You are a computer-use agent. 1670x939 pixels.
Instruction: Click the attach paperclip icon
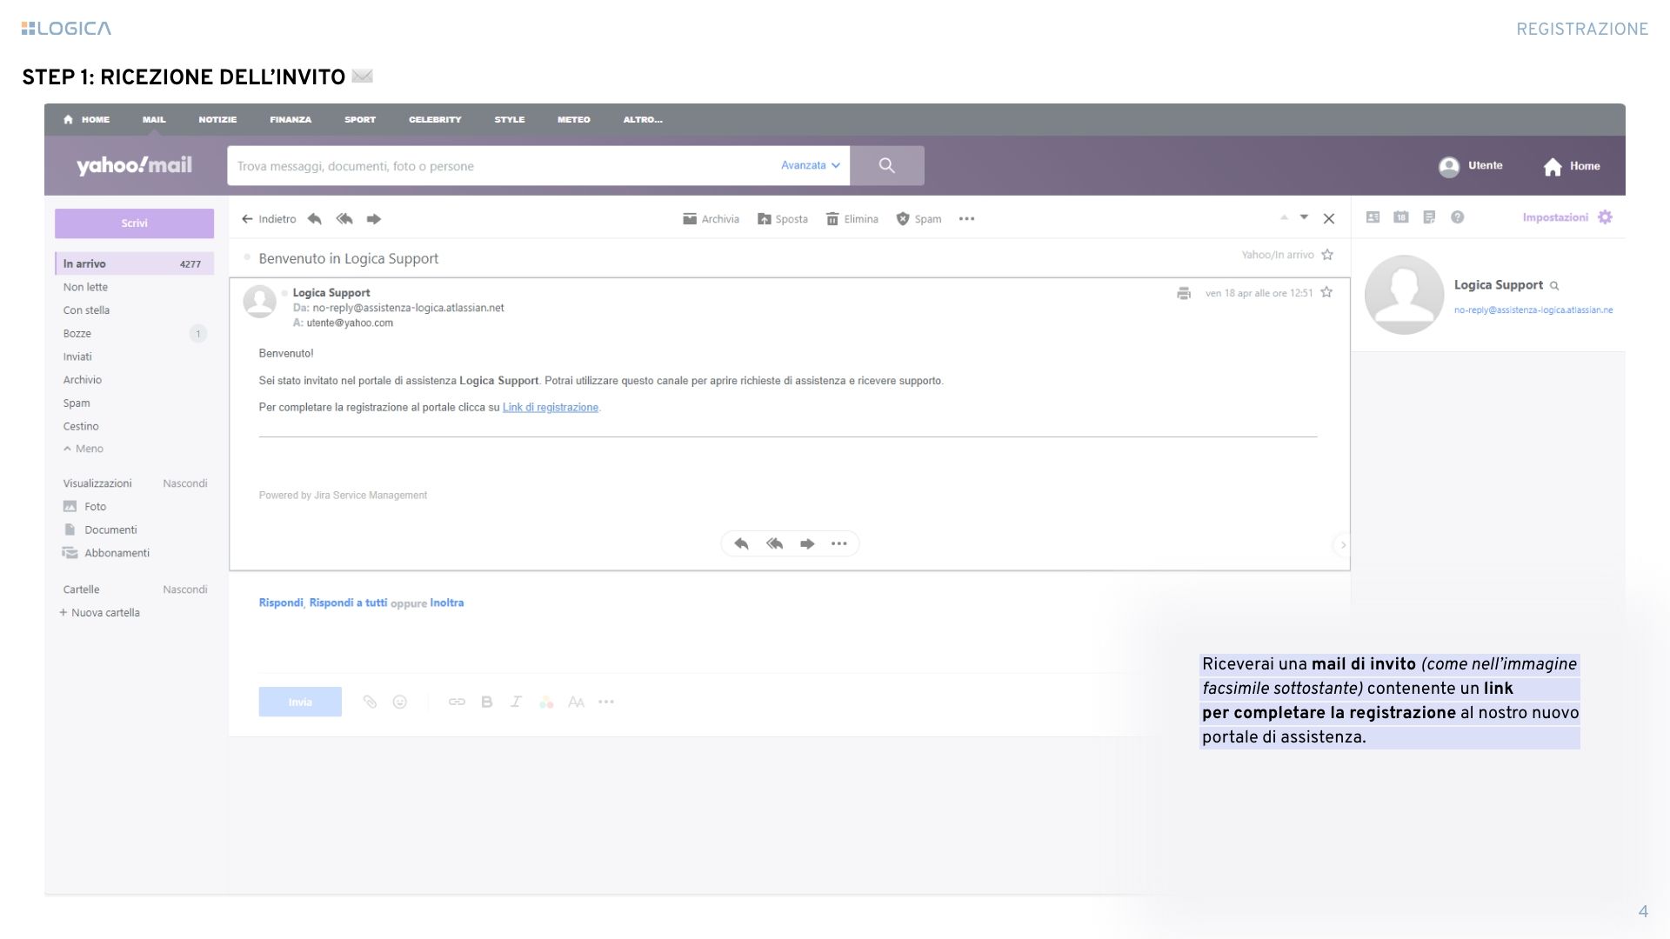pos(370,702)
